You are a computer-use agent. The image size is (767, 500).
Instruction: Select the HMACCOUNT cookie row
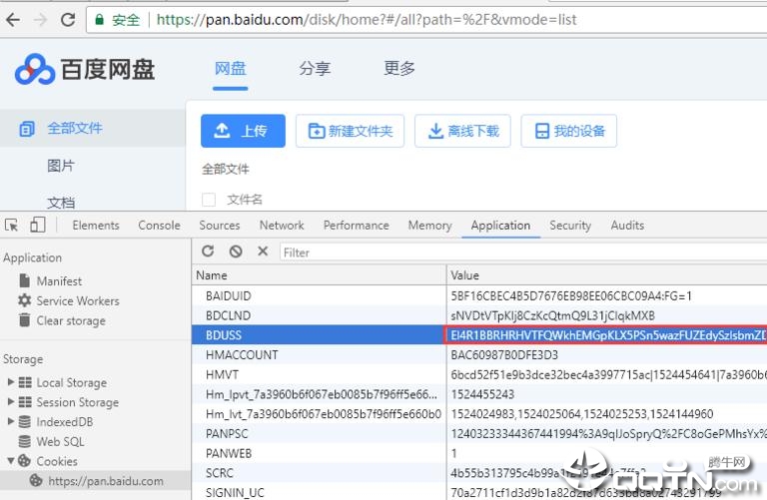coord(479,355)
